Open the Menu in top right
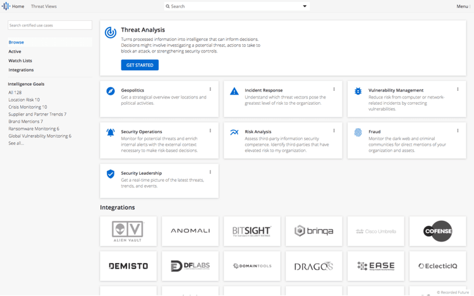This screenshot has width=474, height=296. click(x=463, y=6)
